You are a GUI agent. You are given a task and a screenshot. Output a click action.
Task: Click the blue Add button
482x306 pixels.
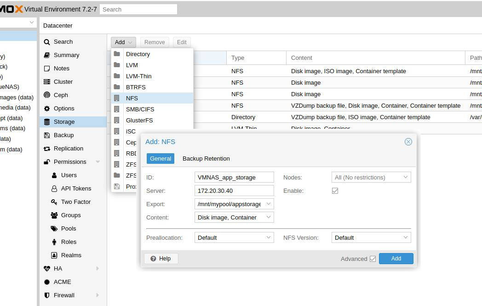(x=396, y=258)
